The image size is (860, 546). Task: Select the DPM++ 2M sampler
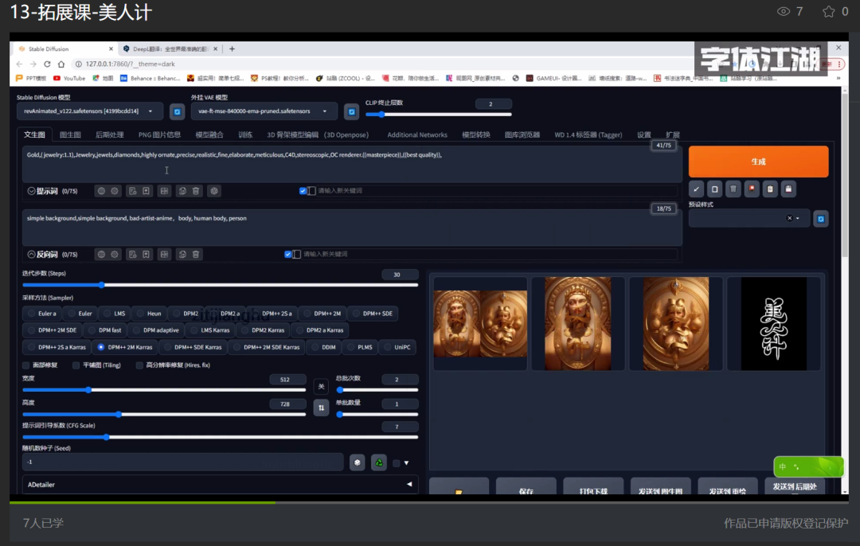[322, 314]
